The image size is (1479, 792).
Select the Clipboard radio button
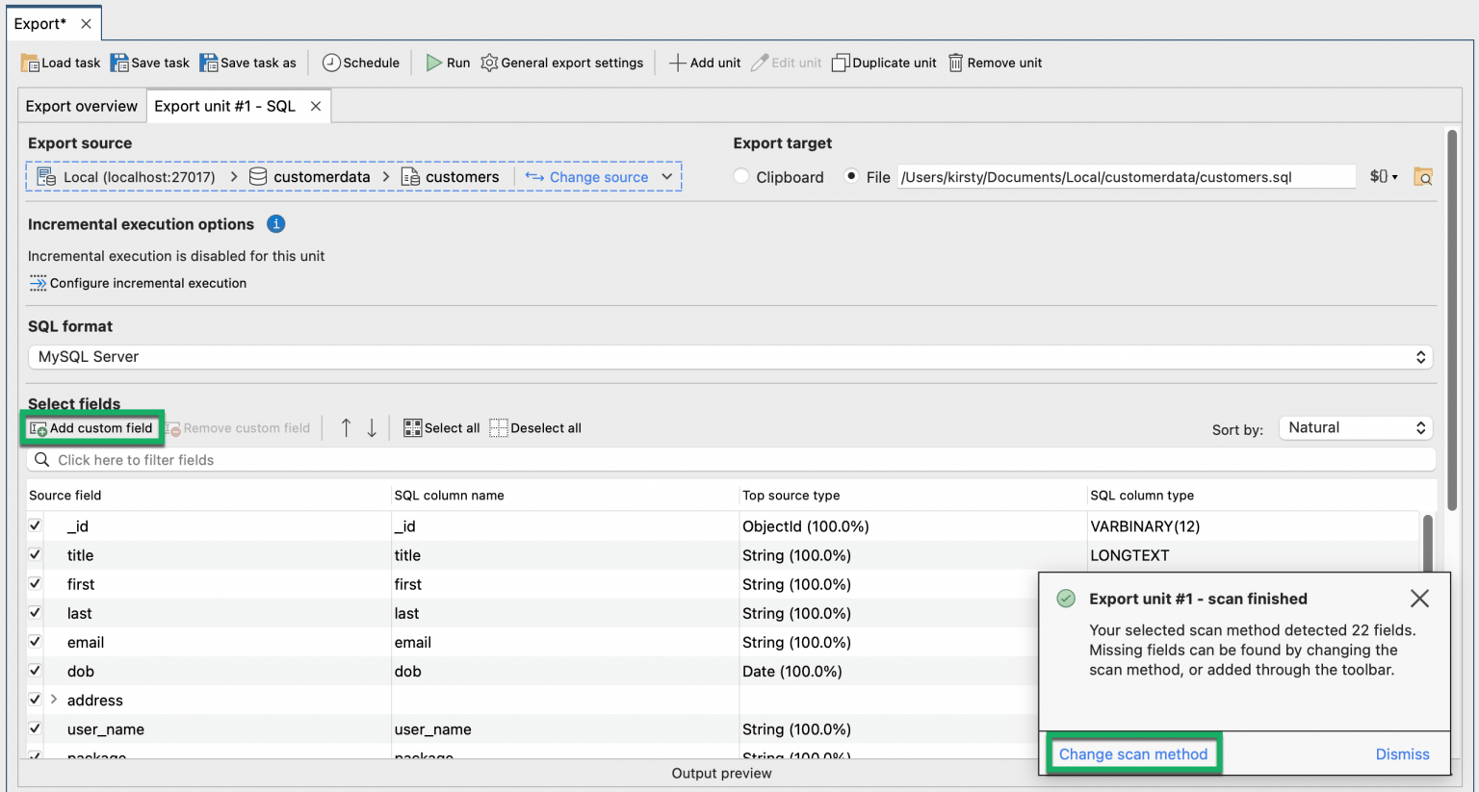coord(741,177)
